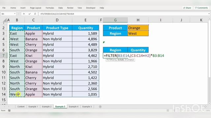Image resolution: width=211 pixels, height=118 pixels.
Task: Confirm the formula with the checkmark icon
Action: click(x=29, y=14)
